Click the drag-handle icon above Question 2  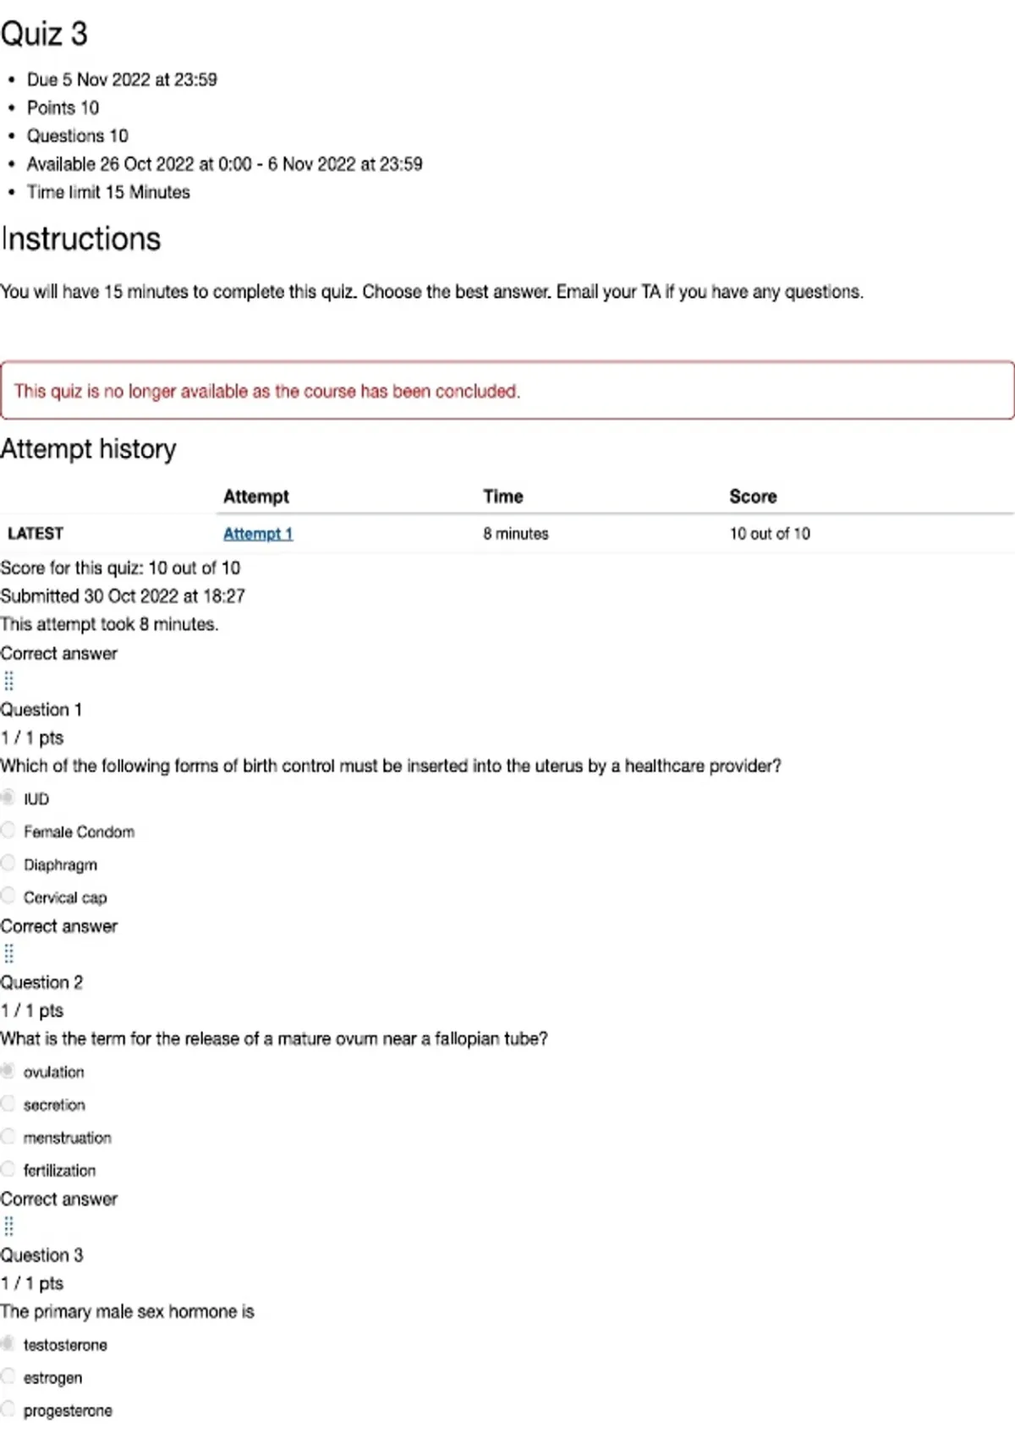(x=9, y=954)
